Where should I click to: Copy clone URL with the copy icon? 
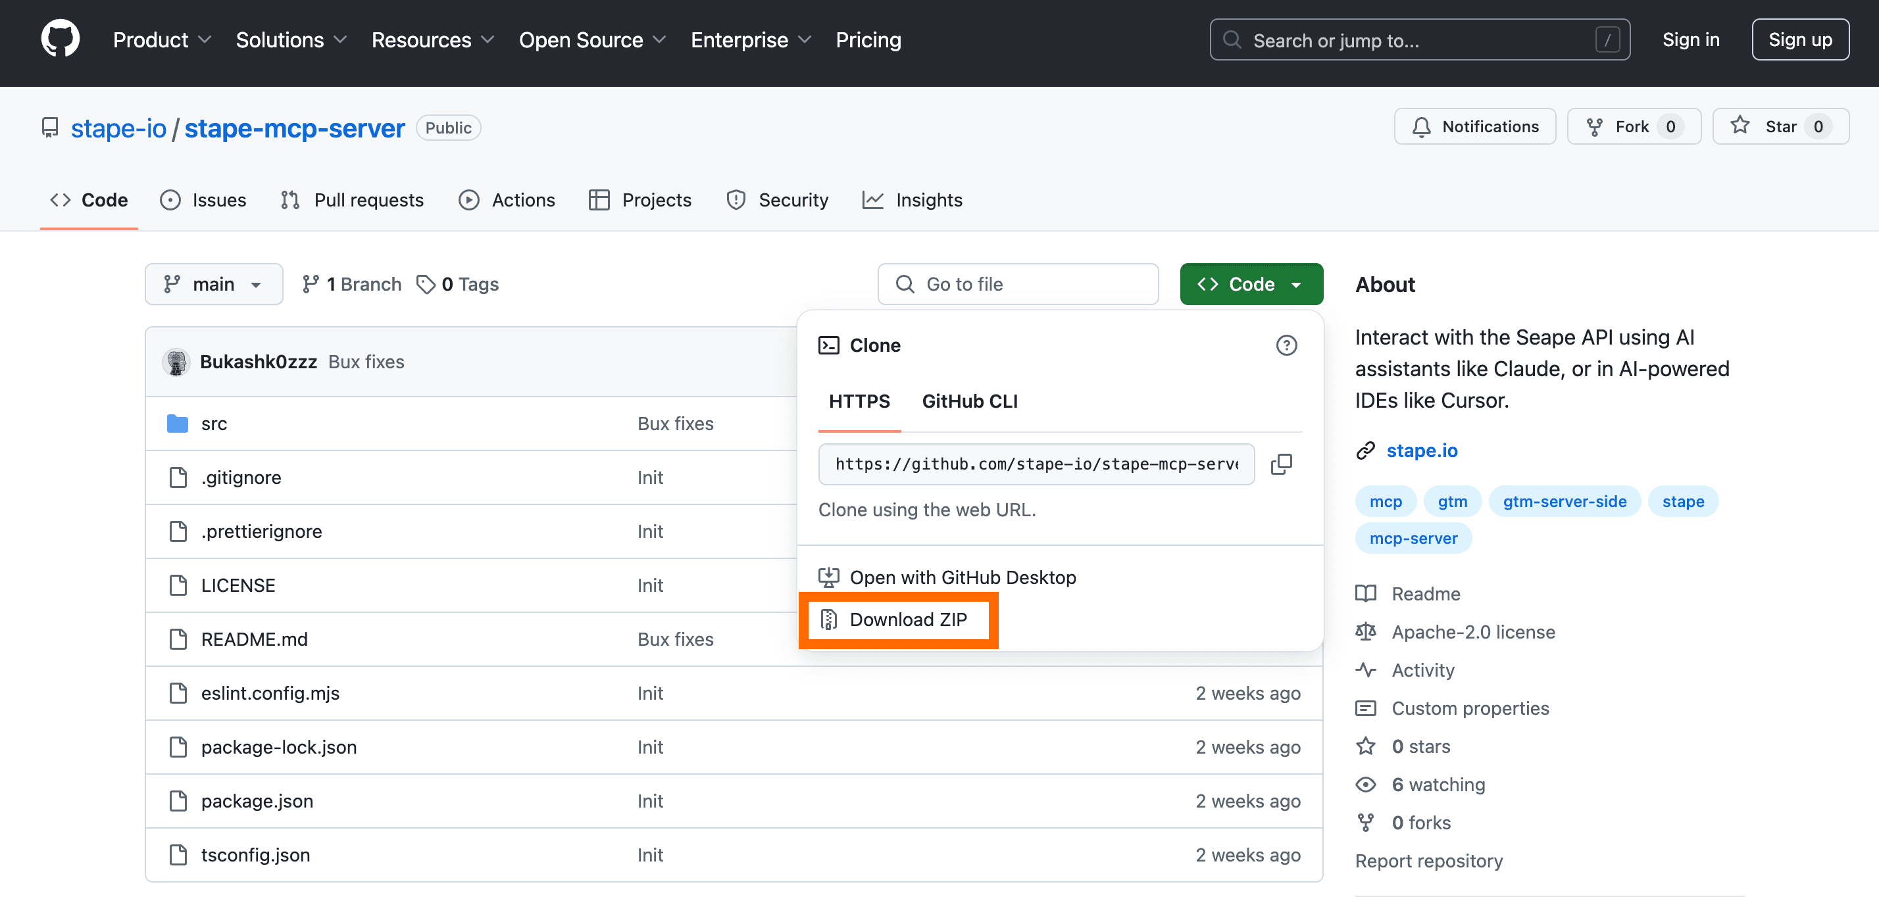tap(1282, 464)
